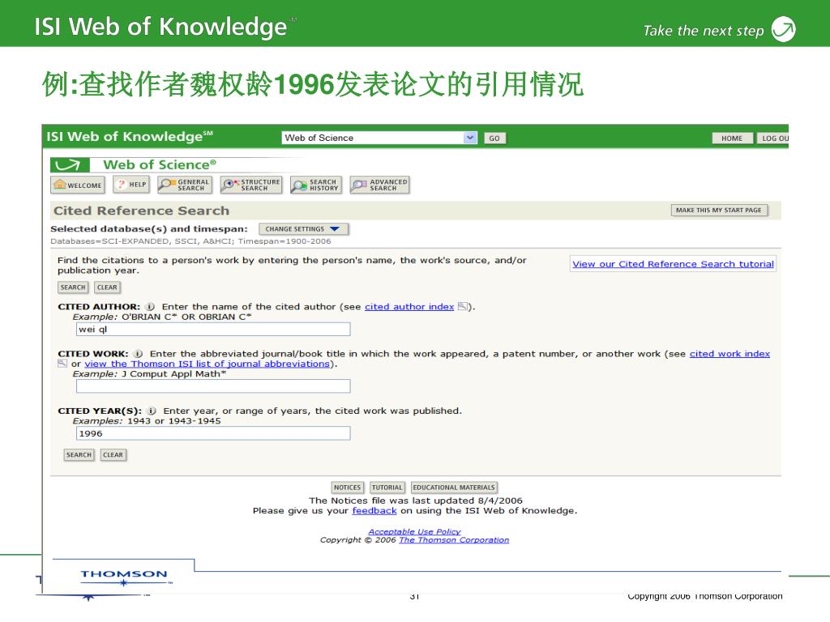
Task: Open Advanced Search
Action: click(379, 185)
